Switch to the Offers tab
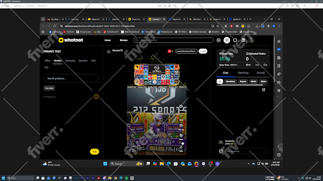This screenshot has height=181, width=323. (47, 61)
